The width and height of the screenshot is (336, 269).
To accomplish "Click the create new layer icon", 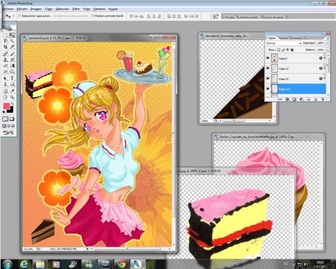I will pyautogui.click(x=315, y=100).
